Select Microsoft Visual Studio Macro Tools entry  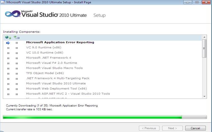coord(54,68)
